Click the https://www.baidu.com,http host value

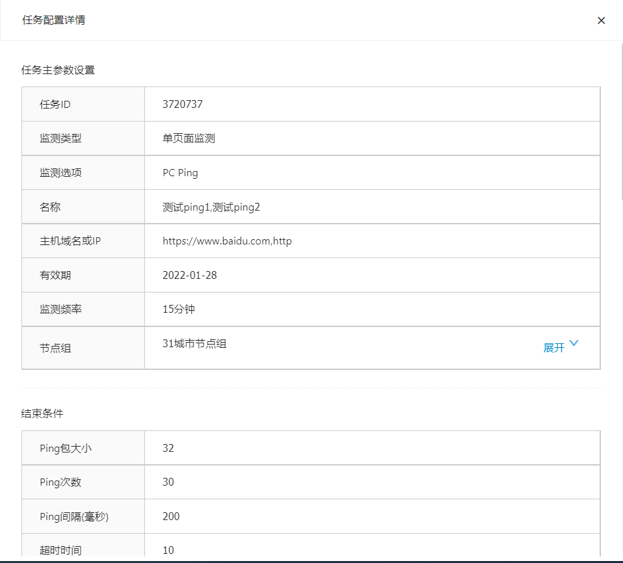click(x=227, y=241)
